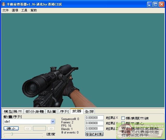
Task: Select the 武器 tab
Action: (77, 111)
